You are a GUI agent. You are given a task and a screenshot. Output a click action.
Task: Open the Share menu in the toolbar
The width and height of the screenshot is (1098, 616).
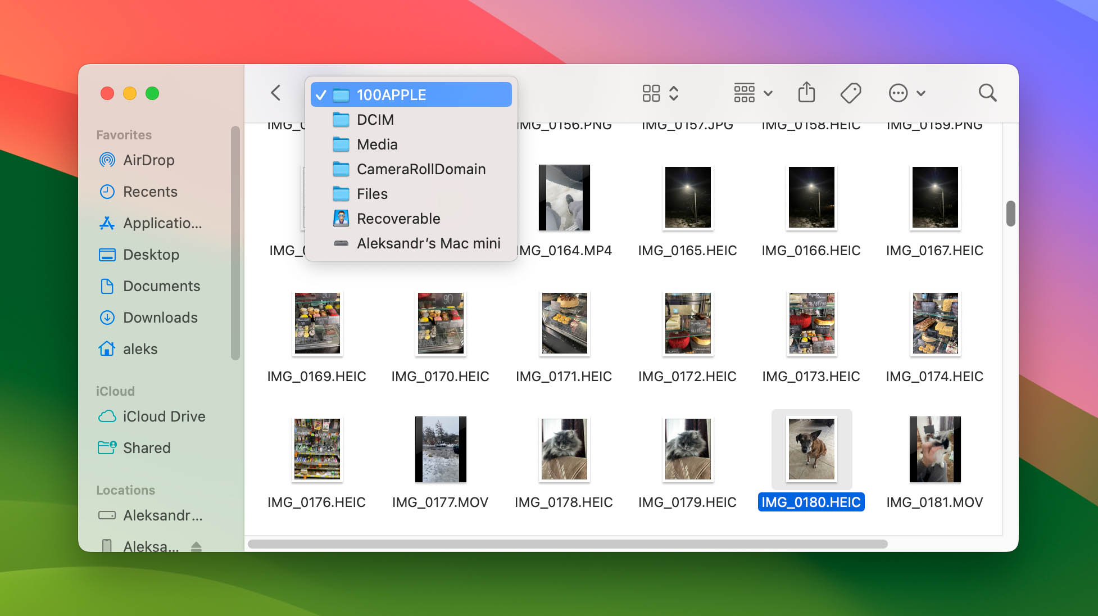coord(807,93)
